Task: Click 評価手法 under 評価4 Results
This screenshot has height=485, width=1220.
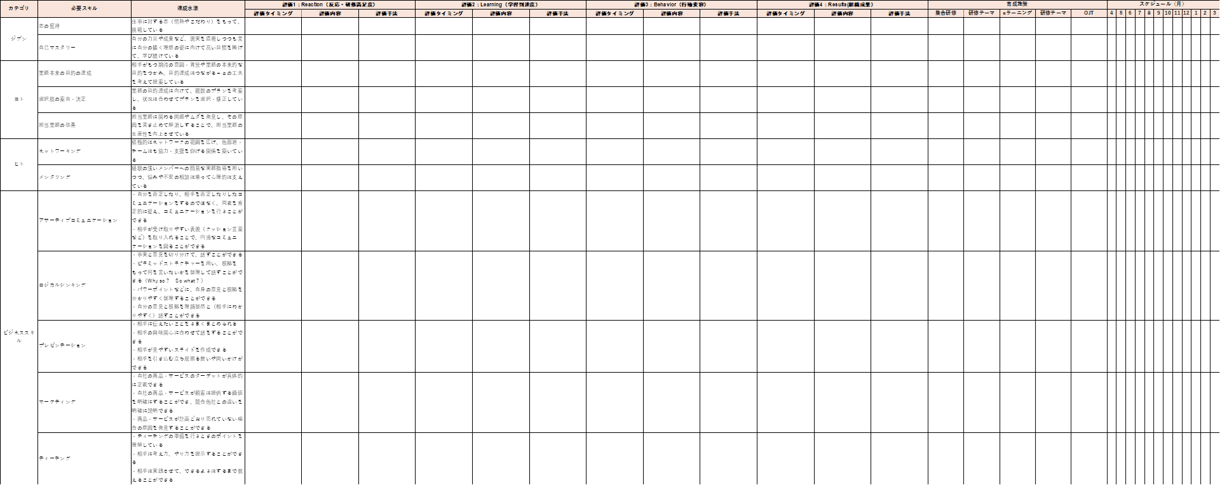Action: pyautogui.click(x=900, y=13)
